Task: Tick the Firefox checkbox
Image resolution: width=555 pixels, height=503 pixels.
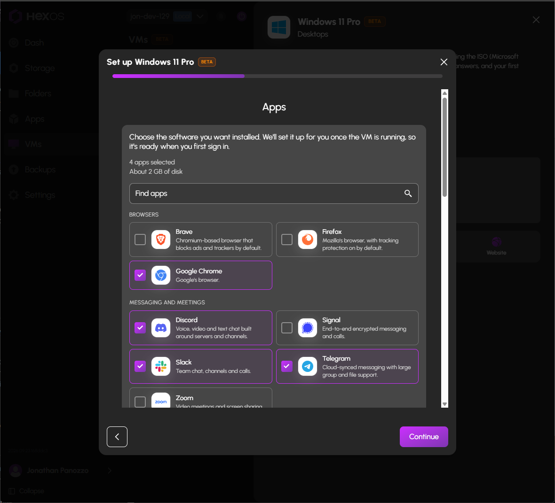Action: [287, 240]
